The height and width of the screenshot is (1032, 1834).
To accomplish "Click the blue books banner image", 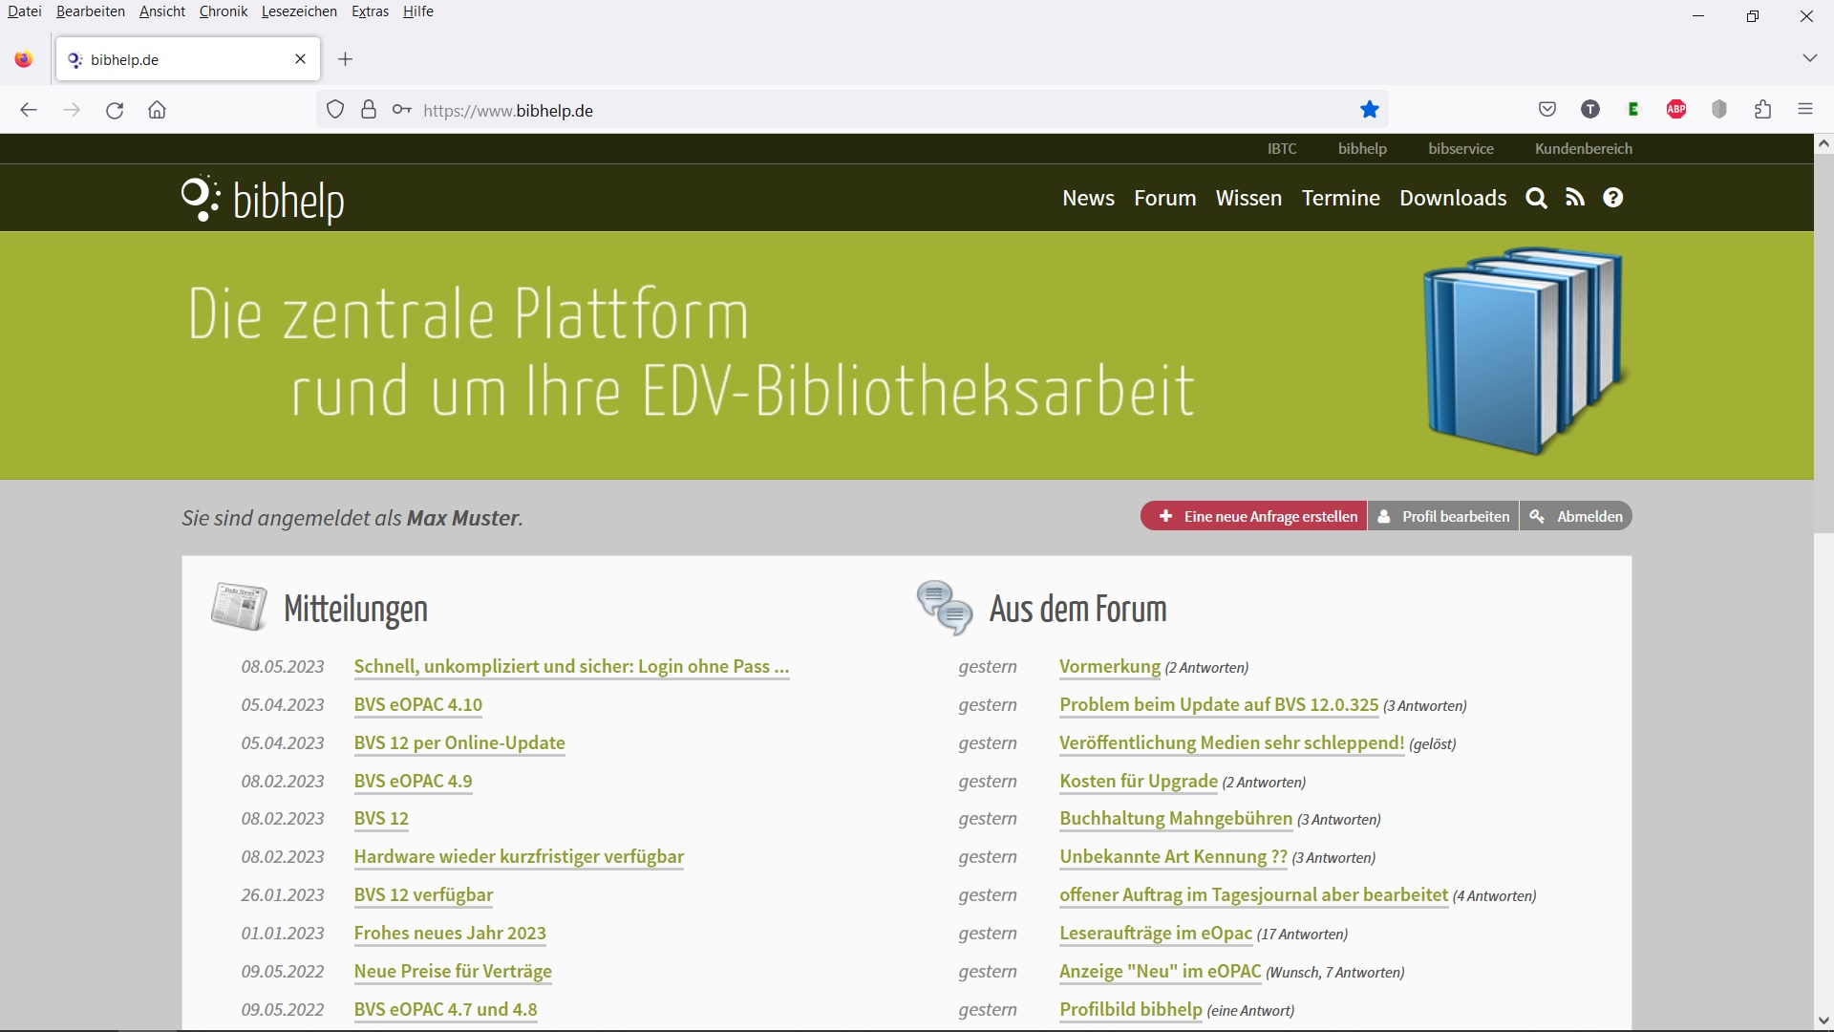I will [x=1525, y=352].
